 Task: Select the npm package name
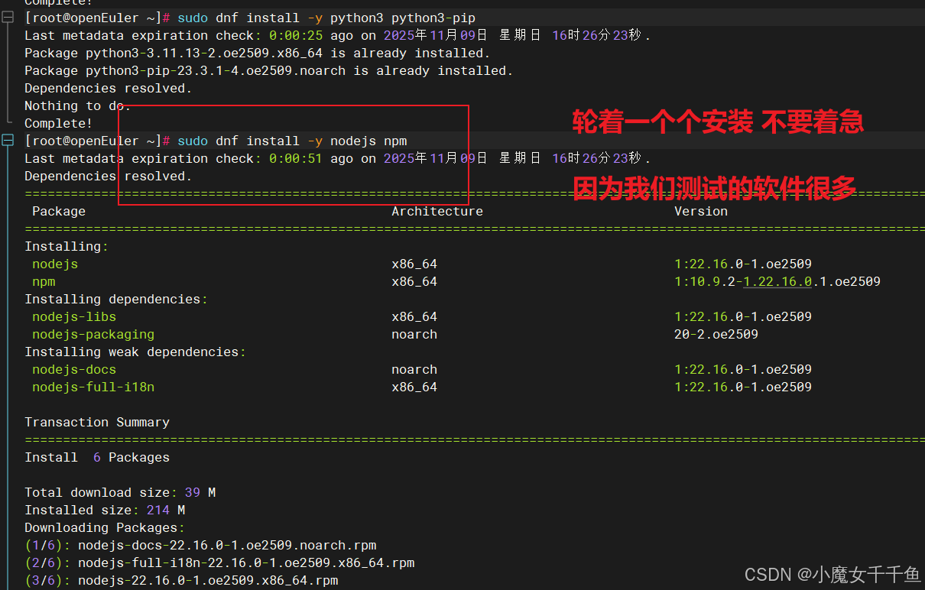tap(43, 281)
